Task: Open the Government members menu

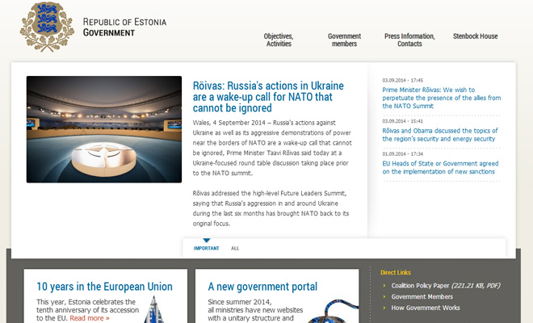Action: pyautogui.click(x=344, y=40)
